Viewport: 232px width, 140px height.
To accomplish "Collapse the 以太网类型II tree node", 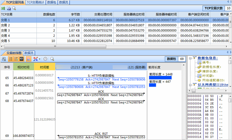I will [x=190, y=84].
